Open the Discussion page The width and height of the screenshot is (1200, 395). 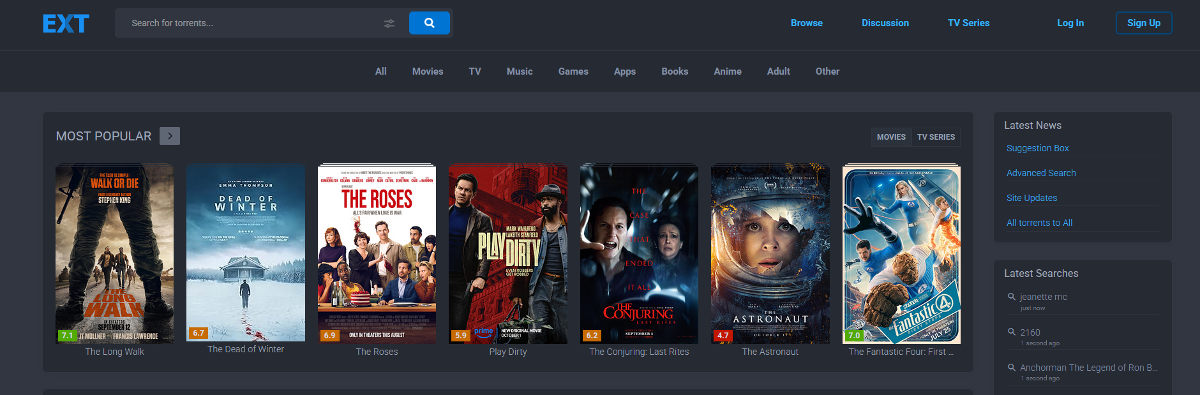pos(885,23)
